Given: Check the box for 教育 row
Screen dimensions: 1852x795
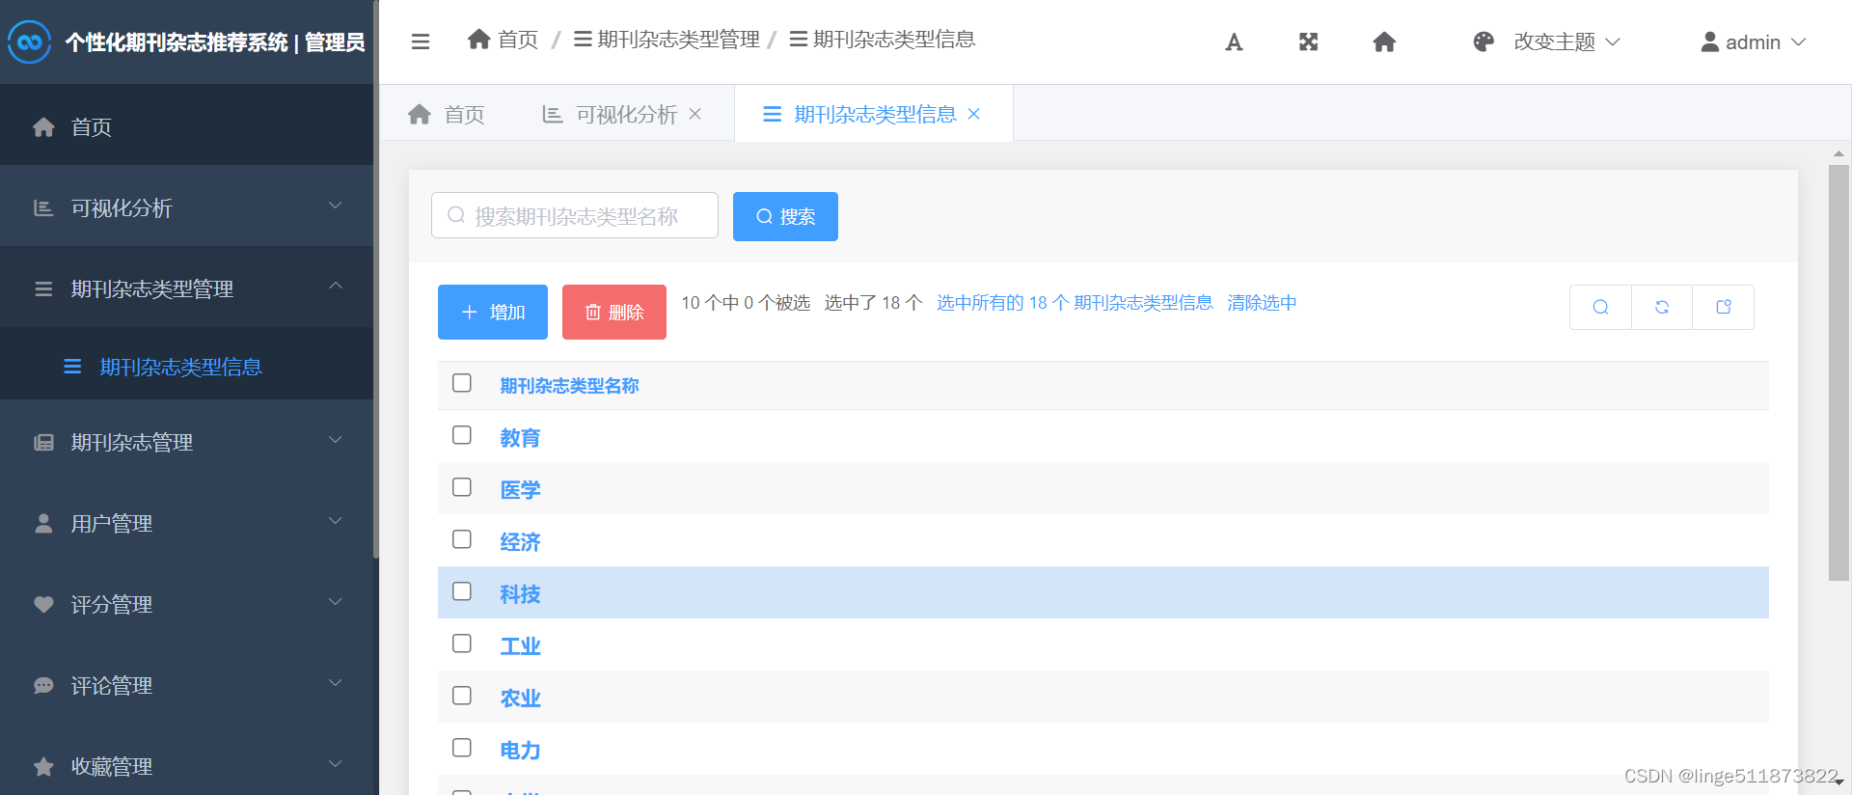Looking at the screenshot, I should [462, 435].
